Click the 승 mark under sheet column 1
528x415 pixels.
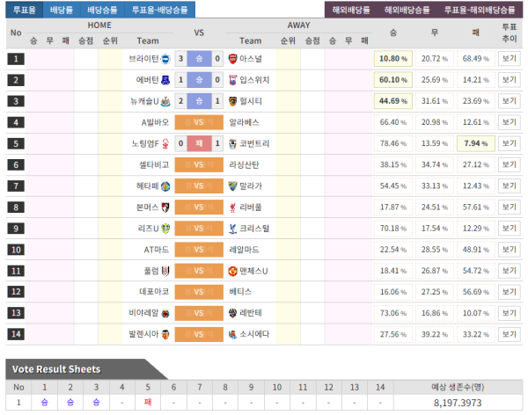click(x=45, y=402)
